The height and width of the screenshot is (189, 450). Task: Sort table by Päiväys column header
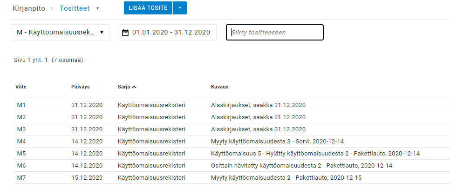(80, 87)
